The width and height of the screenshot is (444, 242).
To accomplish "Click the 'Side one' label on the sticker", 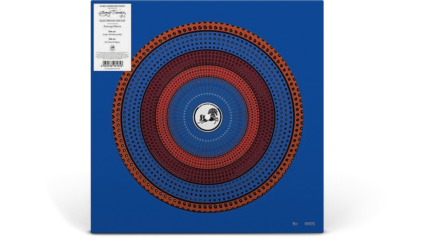I will tap(112, 31).
